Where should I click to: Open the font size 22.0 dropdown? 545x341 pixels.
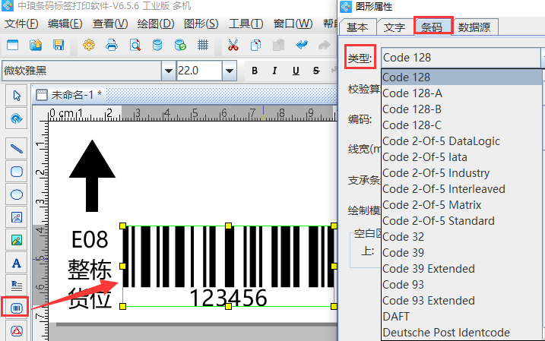point(229,71)
